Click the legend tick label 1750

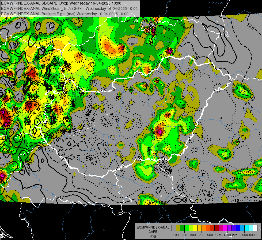click(227, 235)
